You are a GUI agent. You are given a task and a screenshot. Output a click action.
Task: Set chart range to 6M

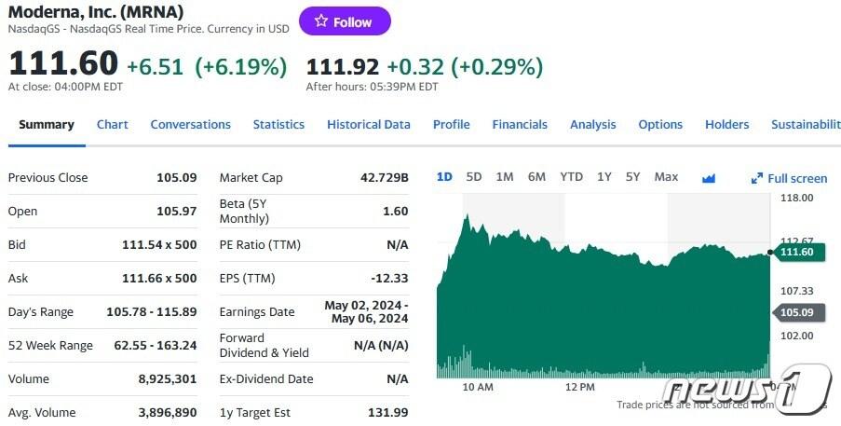[536, 177]
